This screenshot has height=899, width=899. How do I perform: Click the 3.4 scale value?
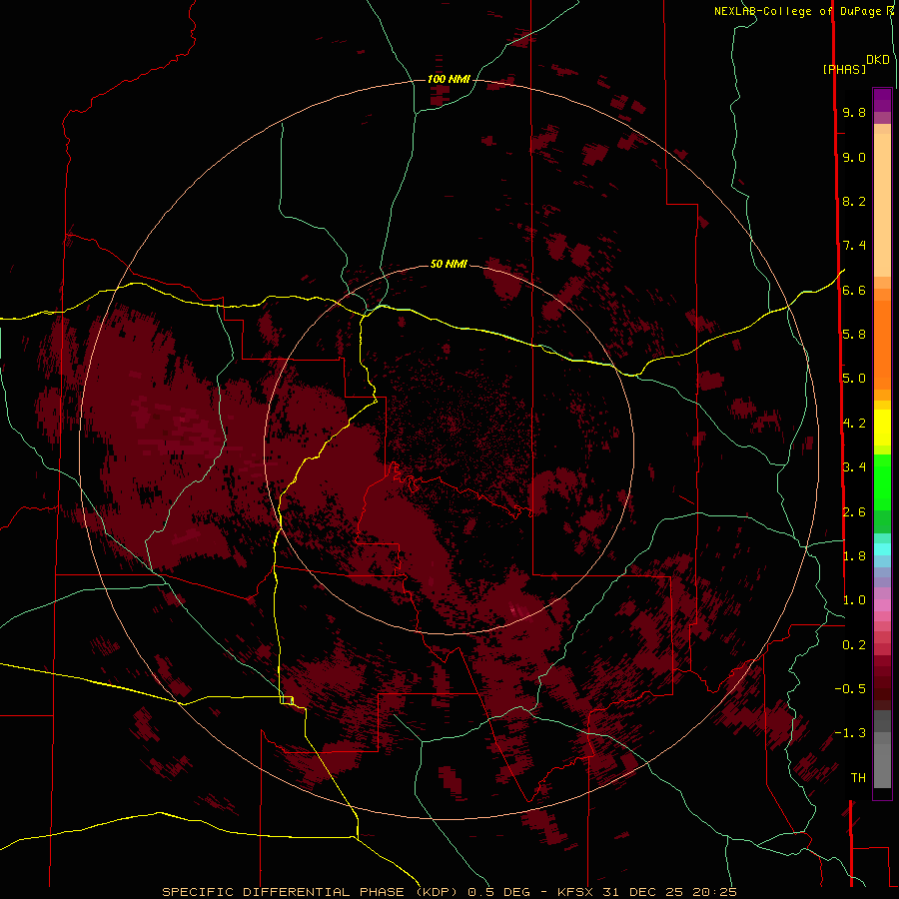854,467
